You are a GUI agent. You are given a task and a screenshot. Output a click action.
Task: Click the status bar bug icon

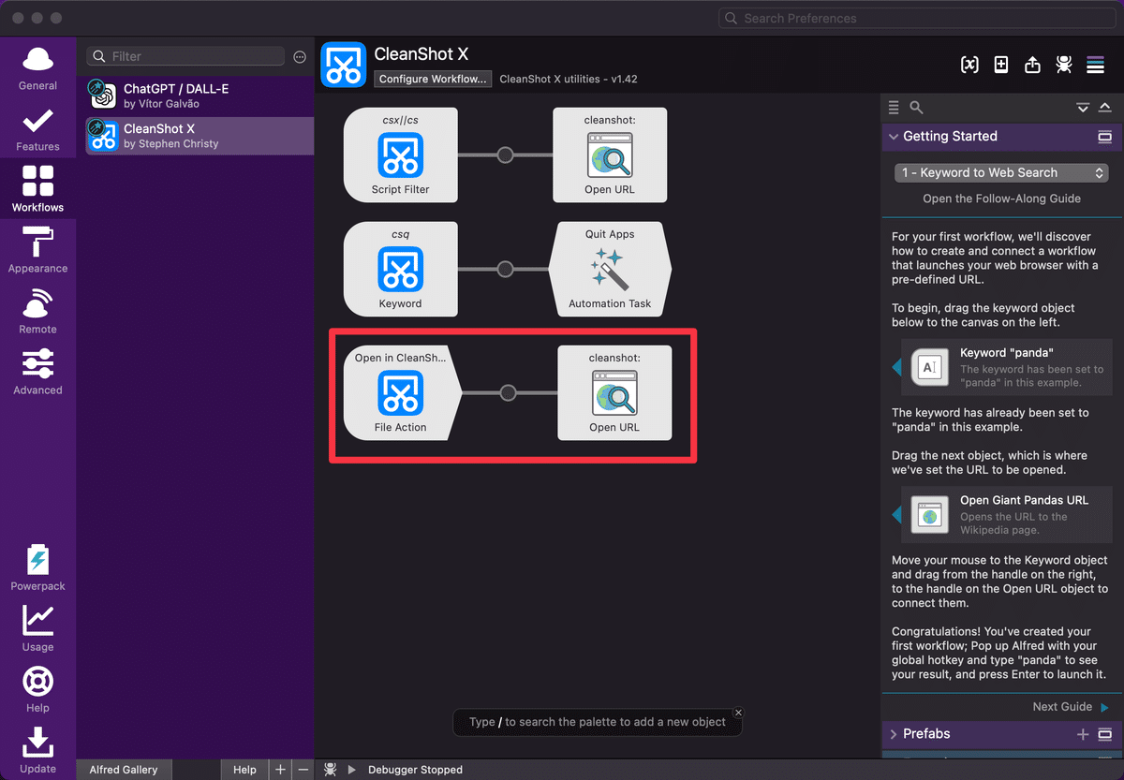(331, 770)
